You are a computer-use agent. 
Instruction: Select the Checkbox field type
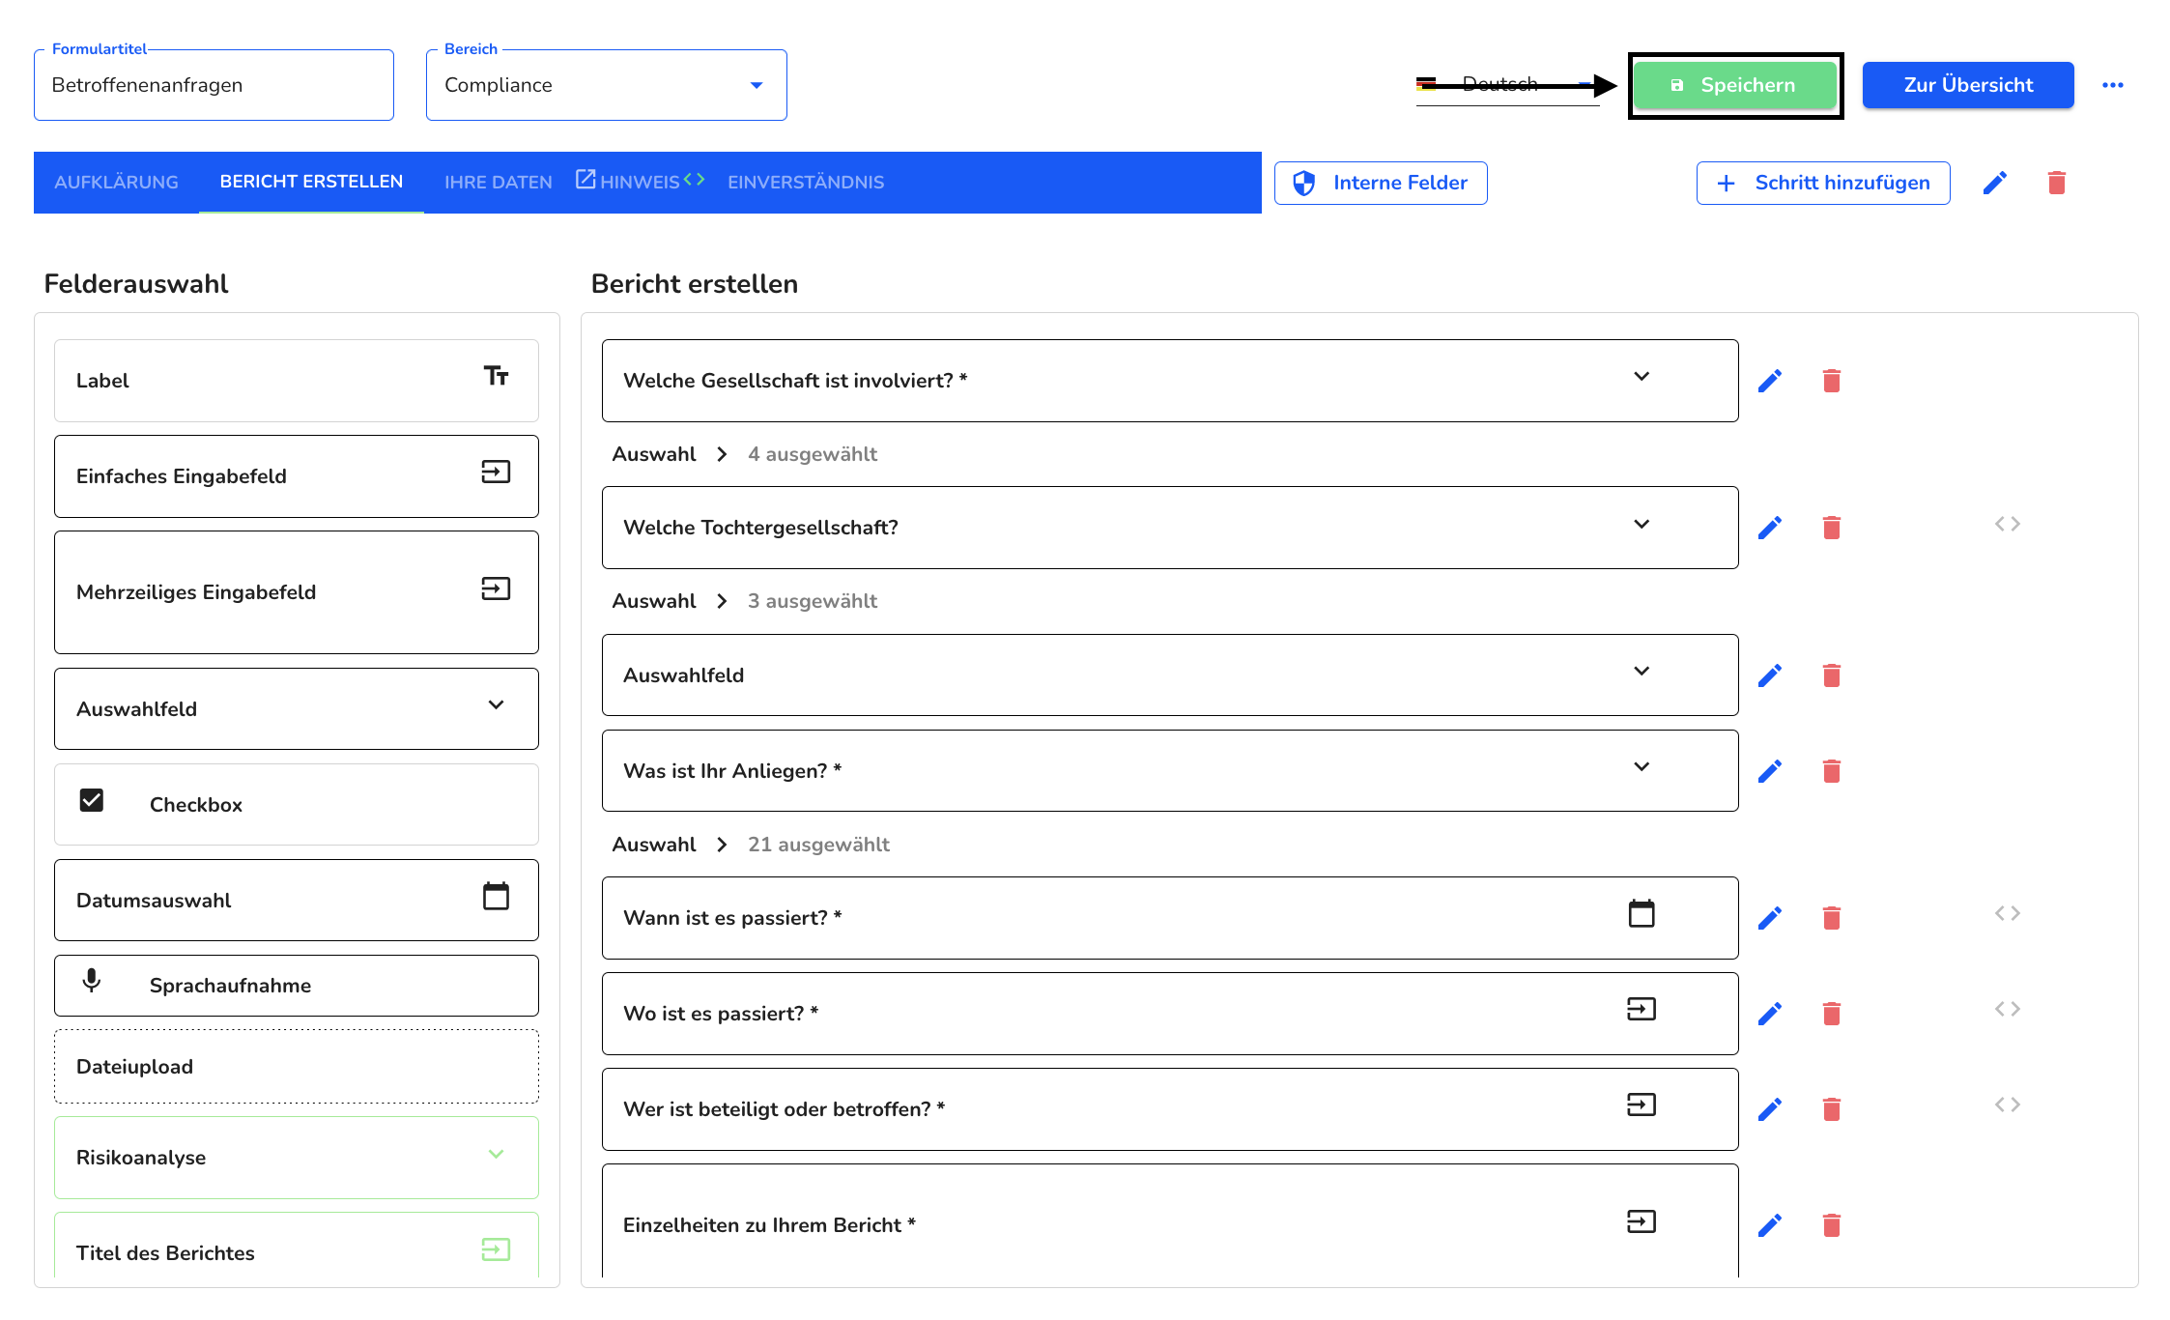297,804
